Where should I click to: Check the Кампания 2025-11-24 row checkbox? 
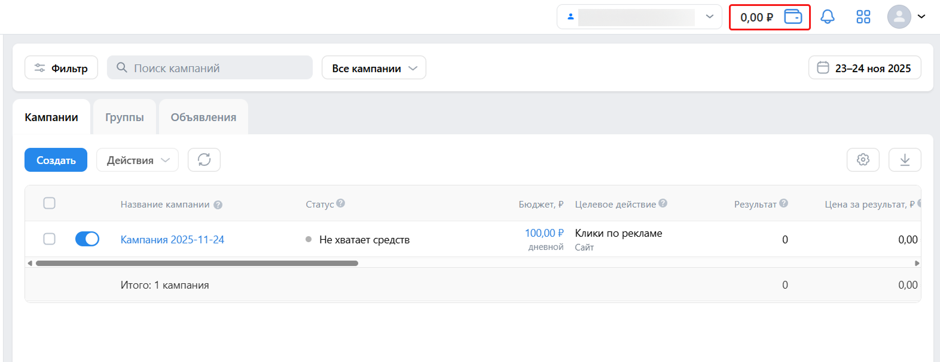point(50,239)
